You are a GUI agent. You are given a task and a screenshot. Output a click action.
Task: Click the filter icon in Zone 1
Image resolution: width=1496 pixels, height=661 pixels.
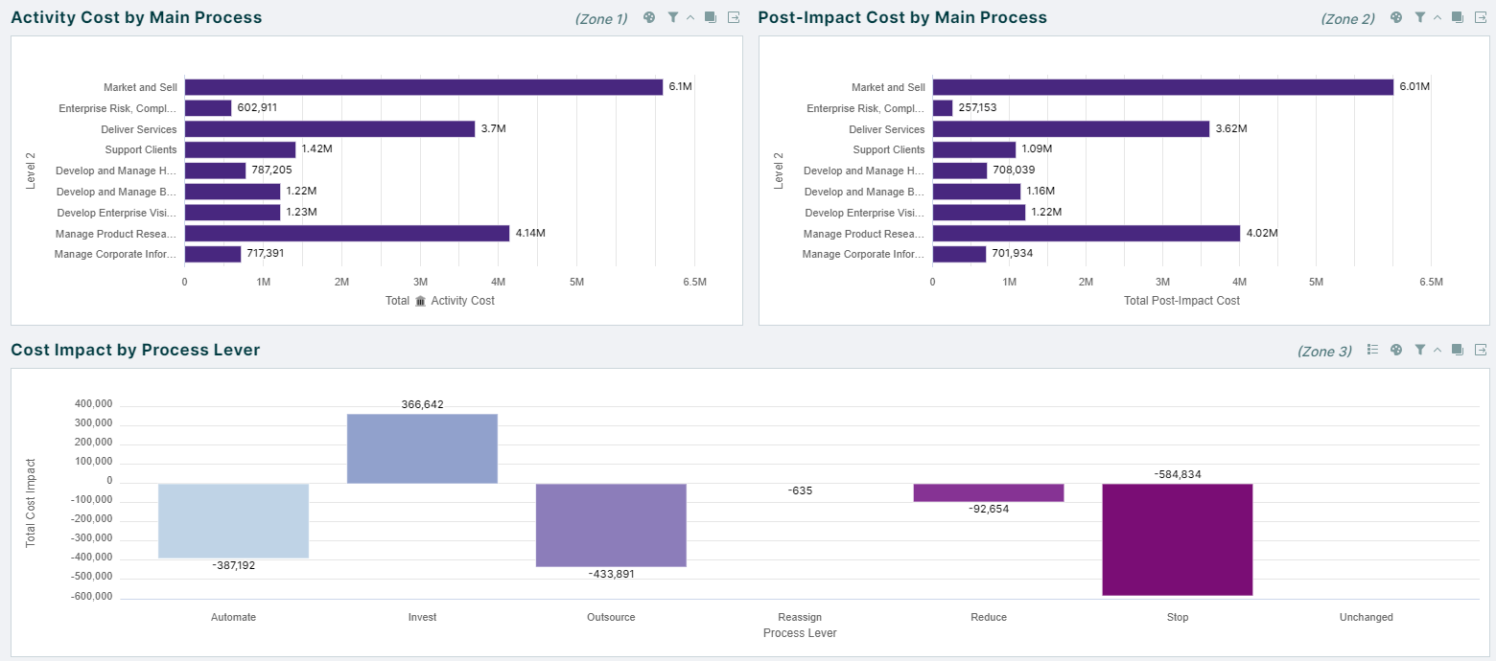[673, 17]
